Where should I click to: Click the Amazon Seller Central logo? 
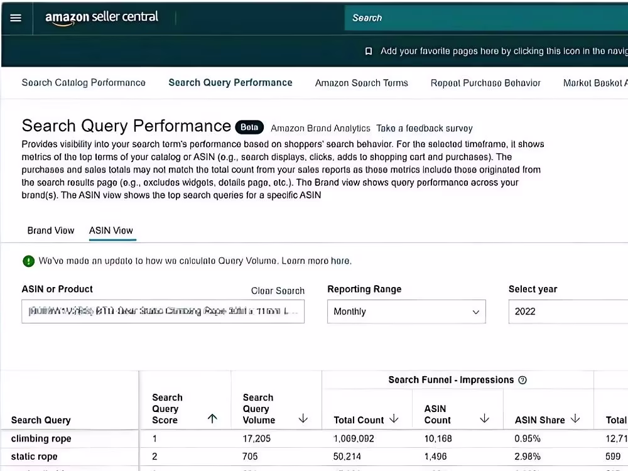tap(101, 18)
